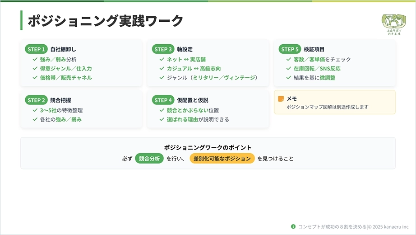Click the checkmark next to 3〜5社の特徴整理
Viewport: 416px width, 235px height.
[35, 110]
